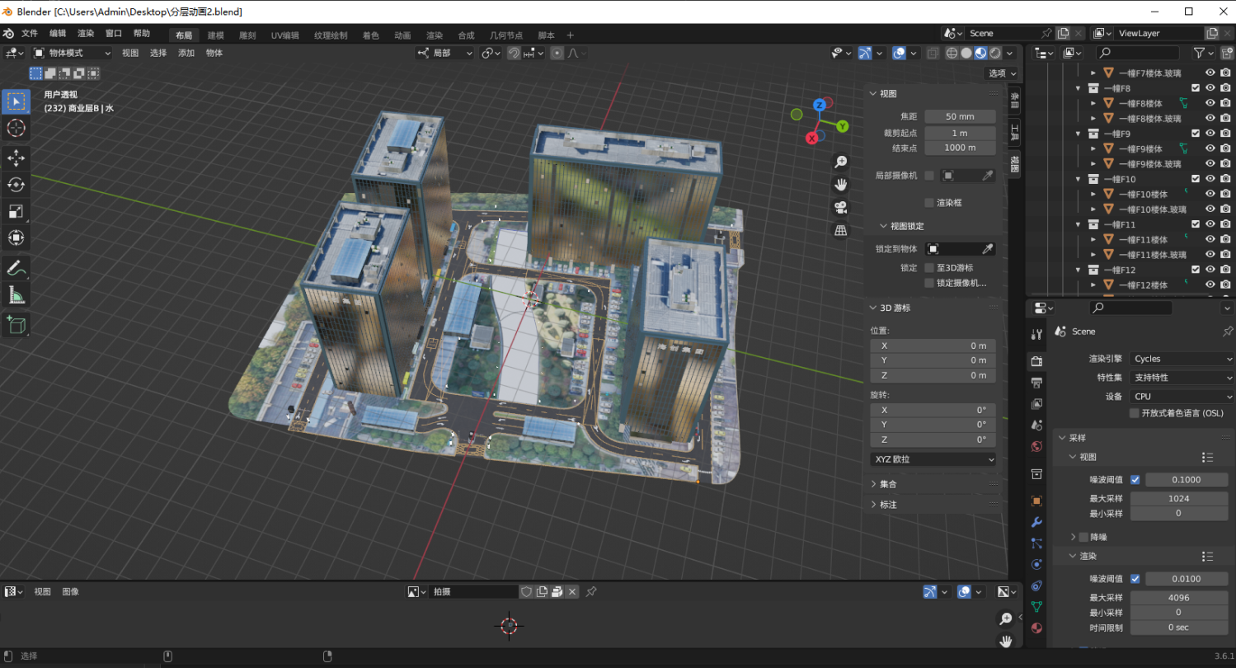Hide 一幢F8楼体 with its eye icon
1236x668 pixels.
[x=1210, y=103]
